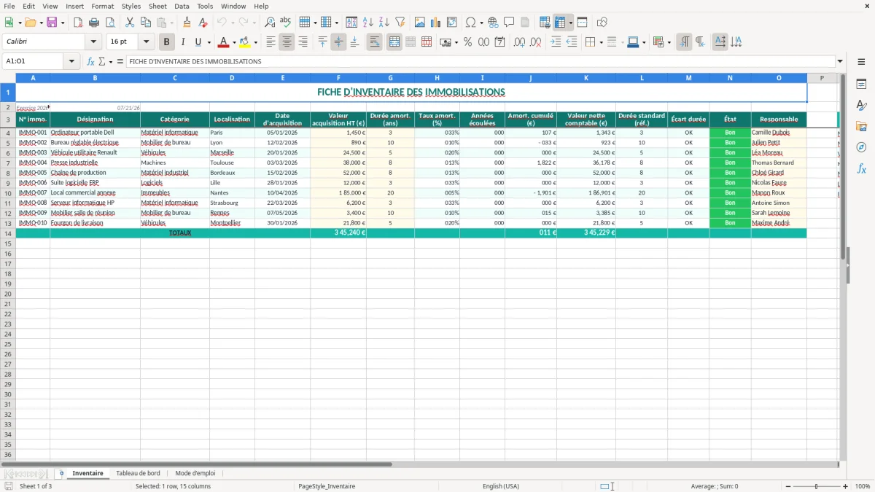This screenshot has height=492, width=875.
Task: Copy the selection using the Copy icon
Action: pyautogui.click(x=145, y=23)
